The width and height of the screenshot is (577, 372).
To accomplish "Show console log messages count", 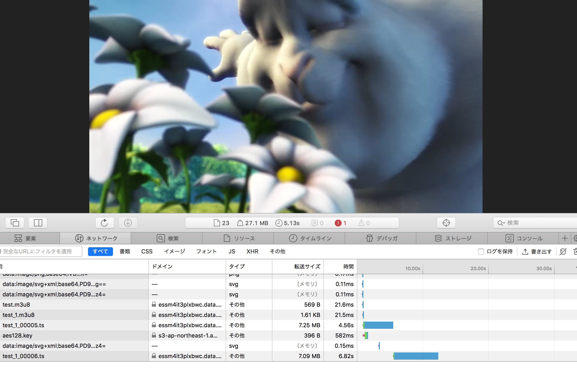I will (x=318, y=223).
